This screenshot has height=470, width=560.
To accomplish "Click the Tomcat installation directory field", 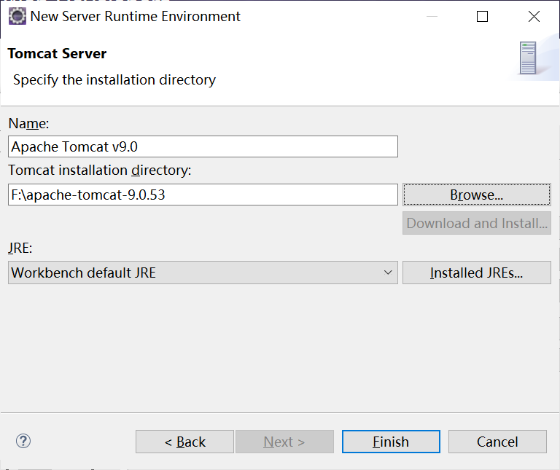I will (203, 195).
